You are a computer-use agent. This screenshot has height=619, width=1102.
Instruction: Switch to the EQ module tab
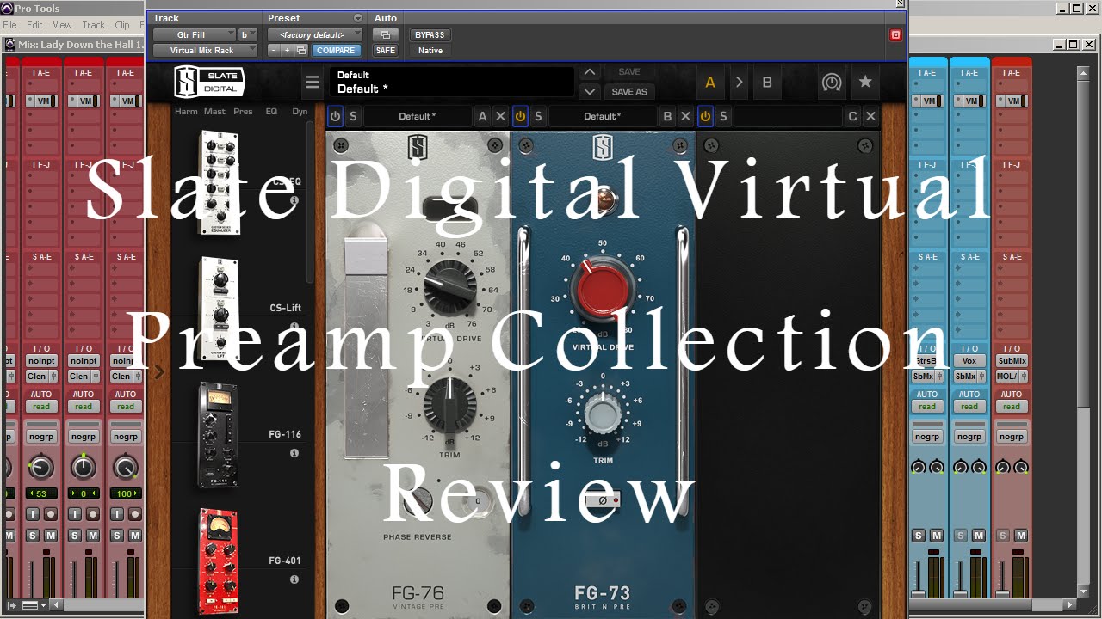(x=271, y=112)
